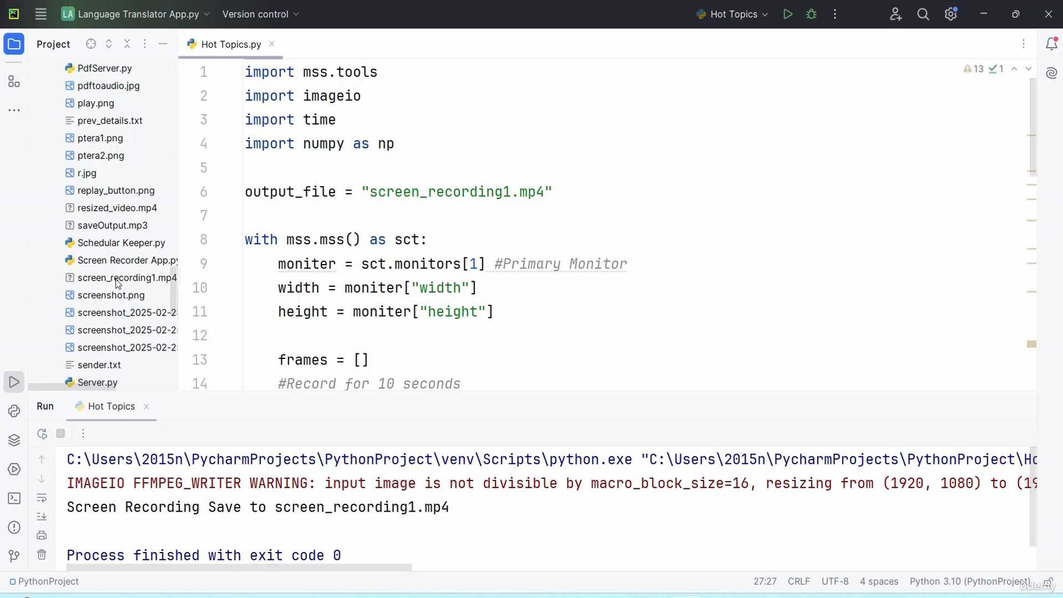This screenshot has width=1063, height=598.
Task: Open cursor position 27:27 go-to-line
Action: (x=765, y=581)
